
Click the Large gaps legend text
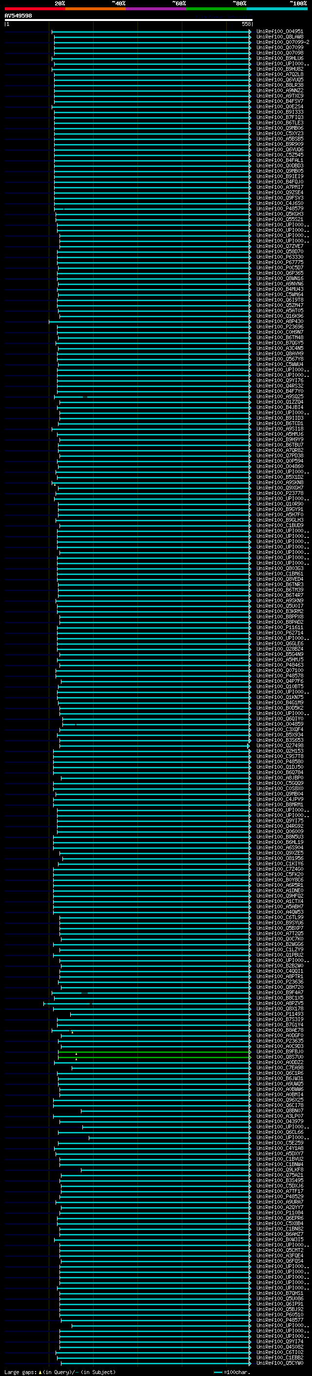click(60, 1372)
